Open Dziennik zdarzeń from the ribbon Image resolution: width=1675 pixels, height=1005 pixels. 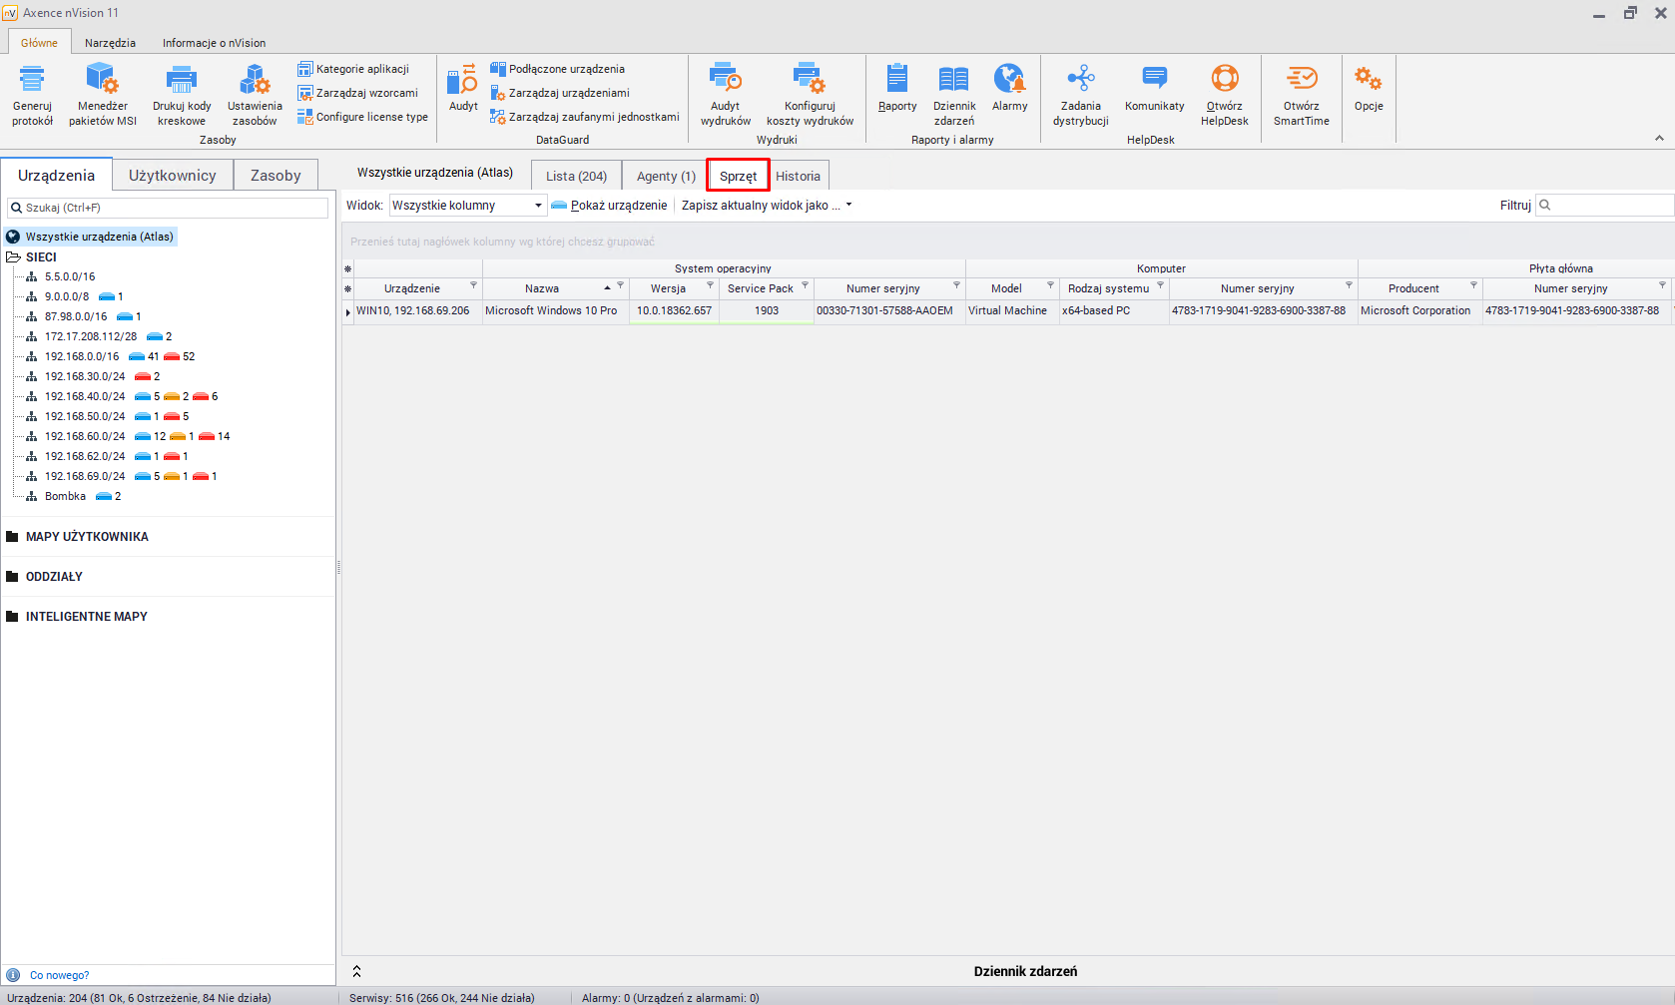pos(953,94)
